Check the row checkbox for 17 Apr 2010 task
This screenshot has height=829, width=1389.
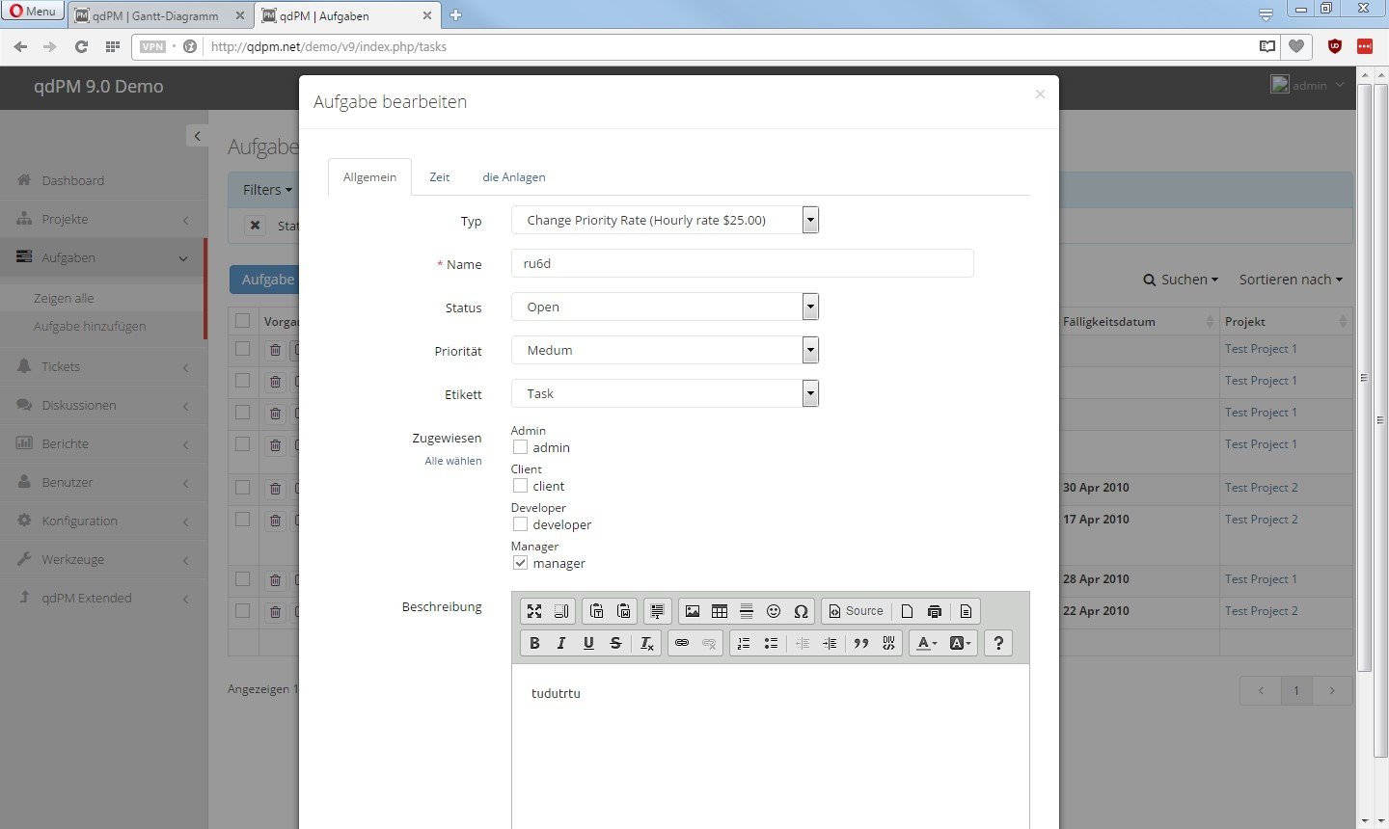click(x=242, y=520)
